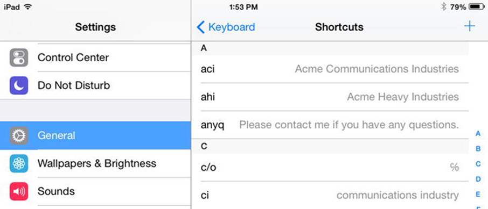Add a new shortcut with plus icon

click(469, 26)
